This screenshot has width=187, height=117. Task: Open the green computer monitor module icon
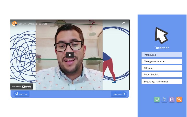pos(157,99)
